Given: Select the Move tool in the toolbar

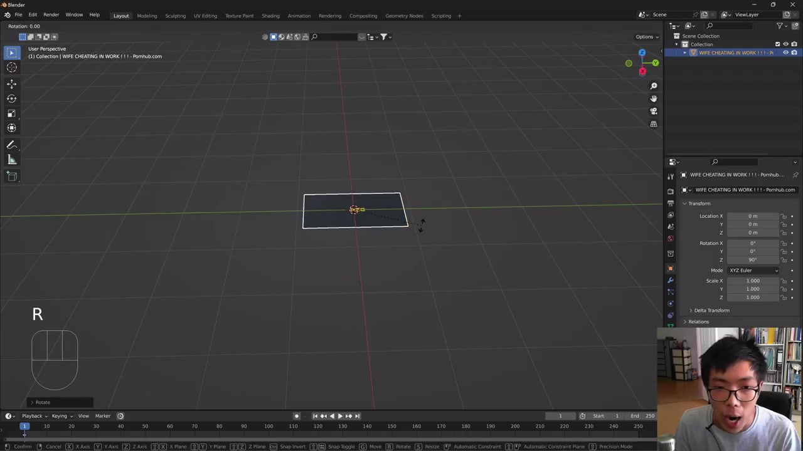Looking at the screenshot, I should pos(11,83).
